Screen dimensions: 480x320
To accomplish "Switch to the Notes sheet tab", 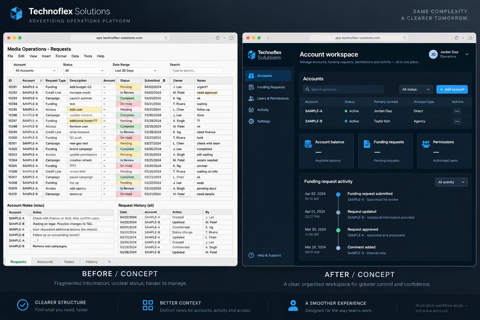I will tap(69, 262).
